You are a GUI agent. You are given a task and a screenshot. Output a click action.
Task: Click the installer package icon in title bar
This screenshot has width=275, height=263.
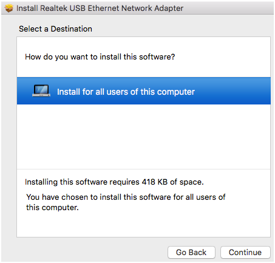coord(9,9)
